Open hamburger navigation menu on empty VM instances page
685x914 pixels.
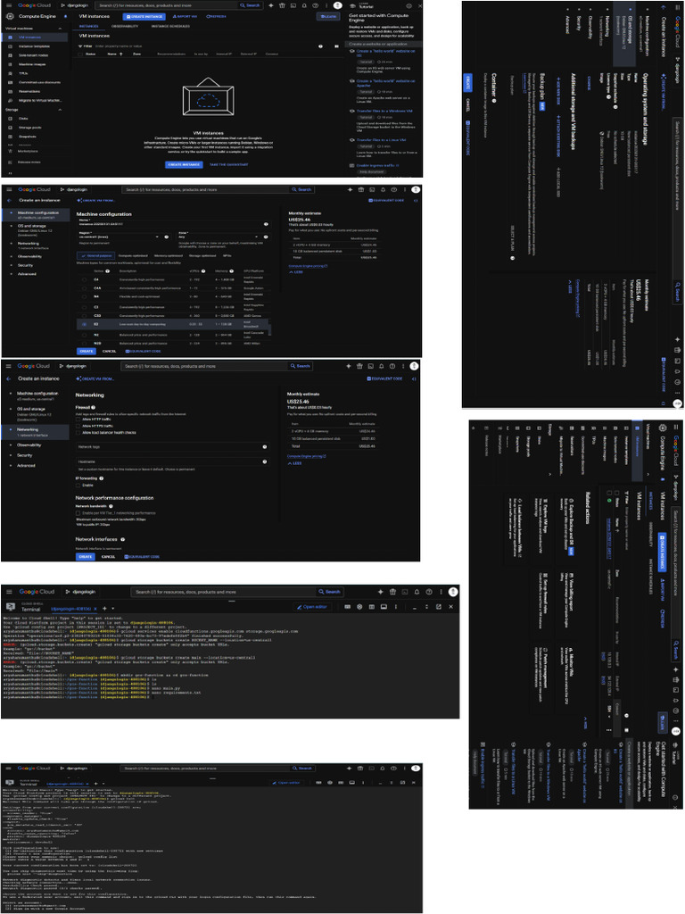tap(9, 5)
